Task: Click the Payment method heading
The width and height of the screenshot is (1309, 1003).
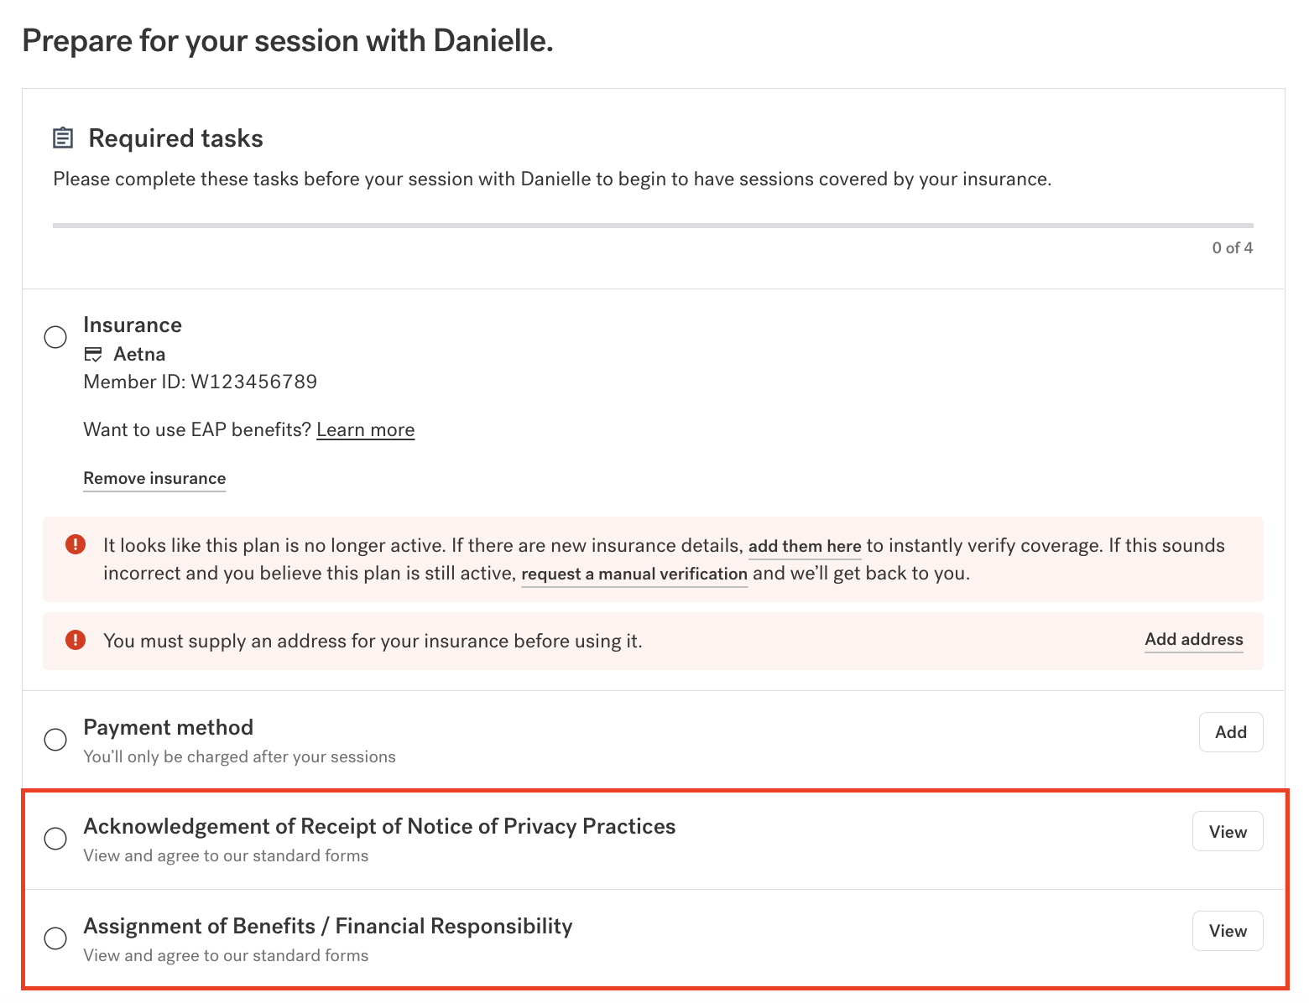Action: tap(168, 727)
